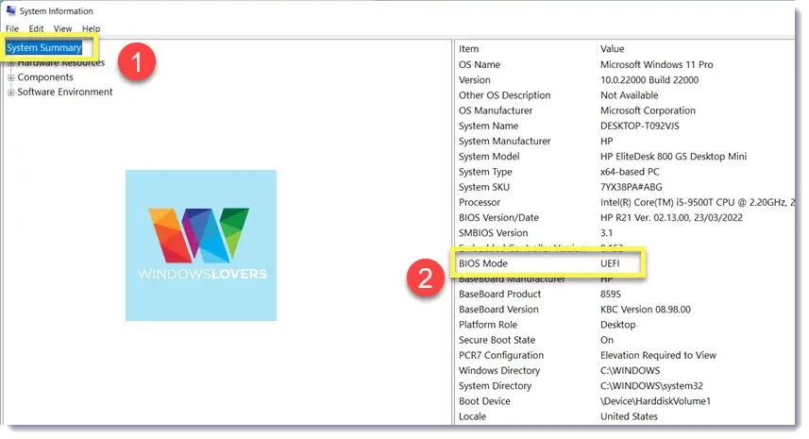This screenshot has width=809, height=439.
Task: Click the Processor item
Action: [480, 202]
